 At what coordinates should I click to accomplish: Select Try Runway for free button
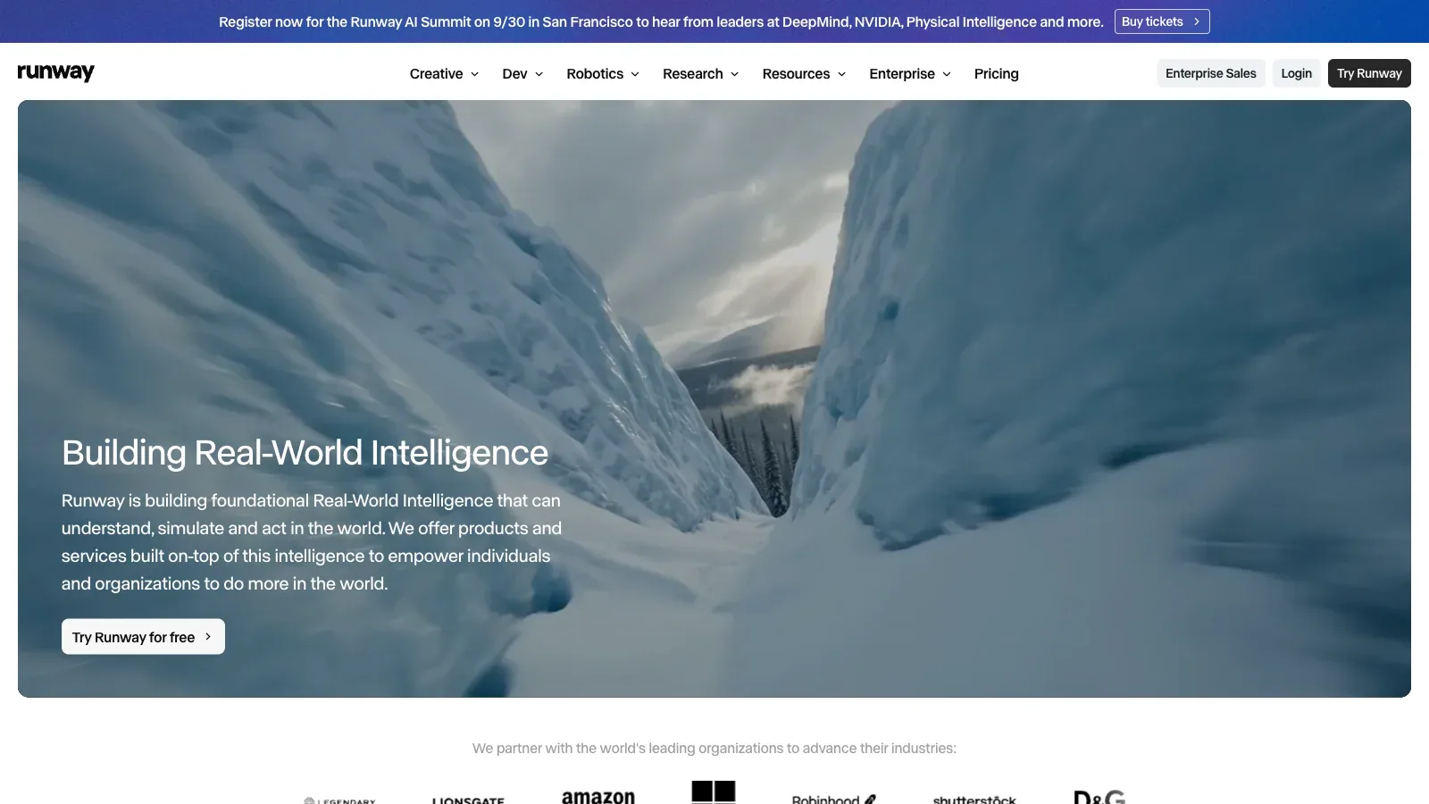(143, 637)
